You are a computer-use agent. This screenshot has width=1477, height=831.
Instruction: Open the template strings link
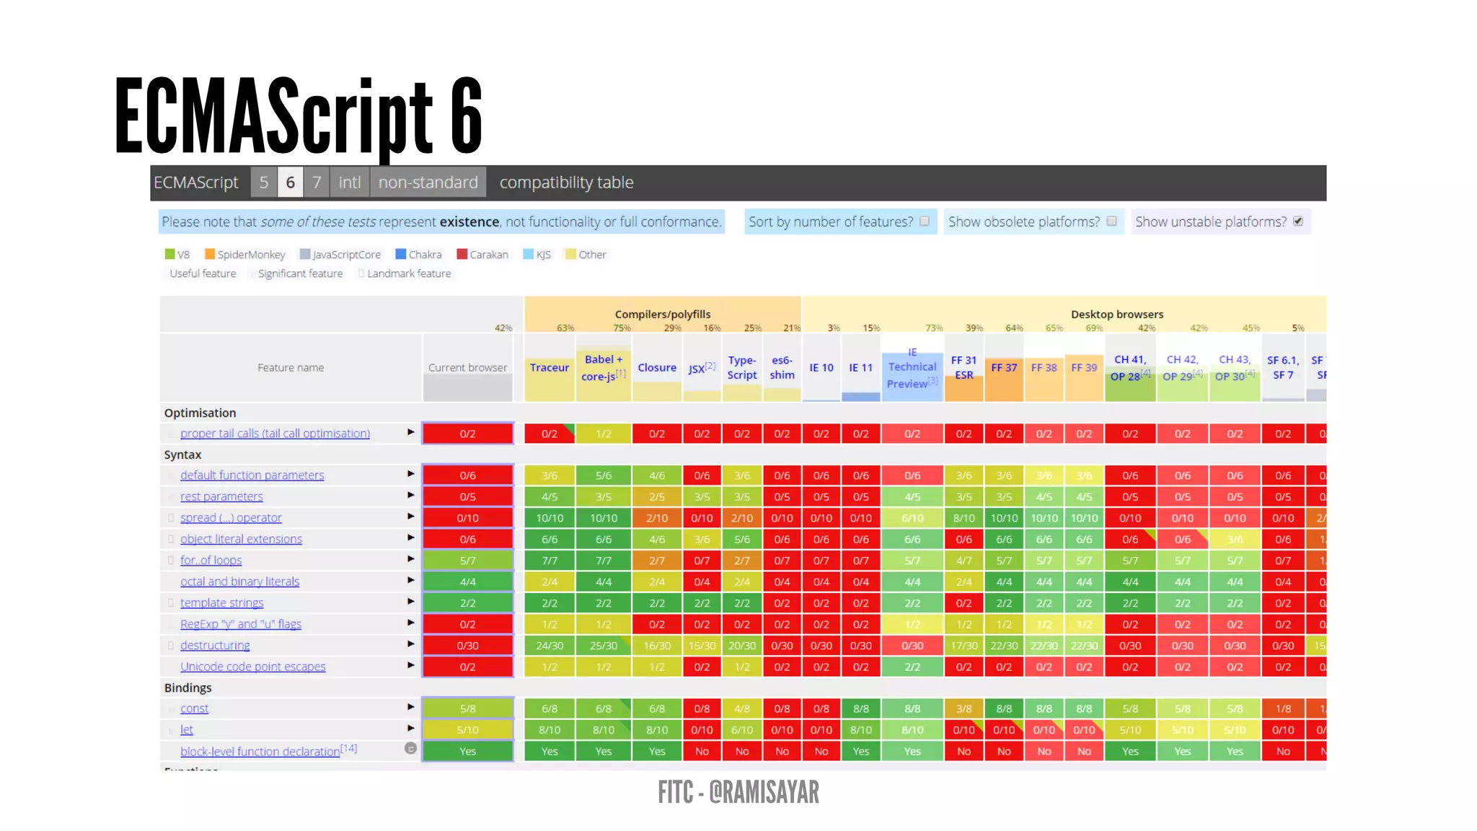(221, 603)
